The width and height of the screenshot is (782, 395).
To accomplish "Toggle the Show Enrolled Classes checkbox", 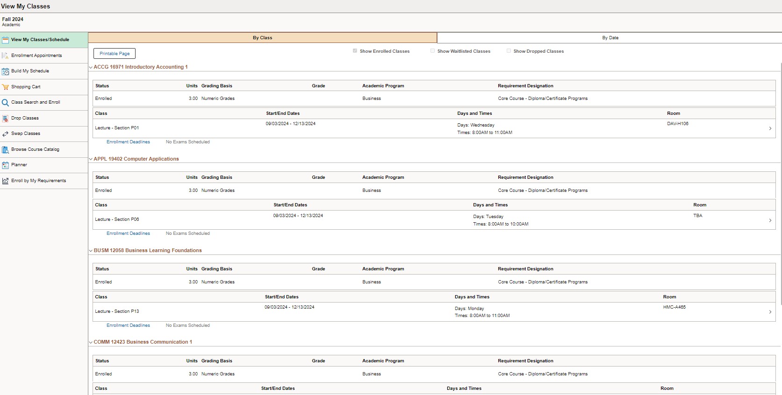I will 355,51.
